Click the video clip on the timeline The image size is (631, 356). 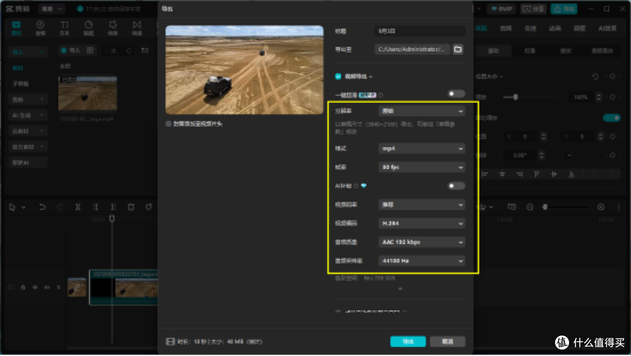click(x=123, y=287)
